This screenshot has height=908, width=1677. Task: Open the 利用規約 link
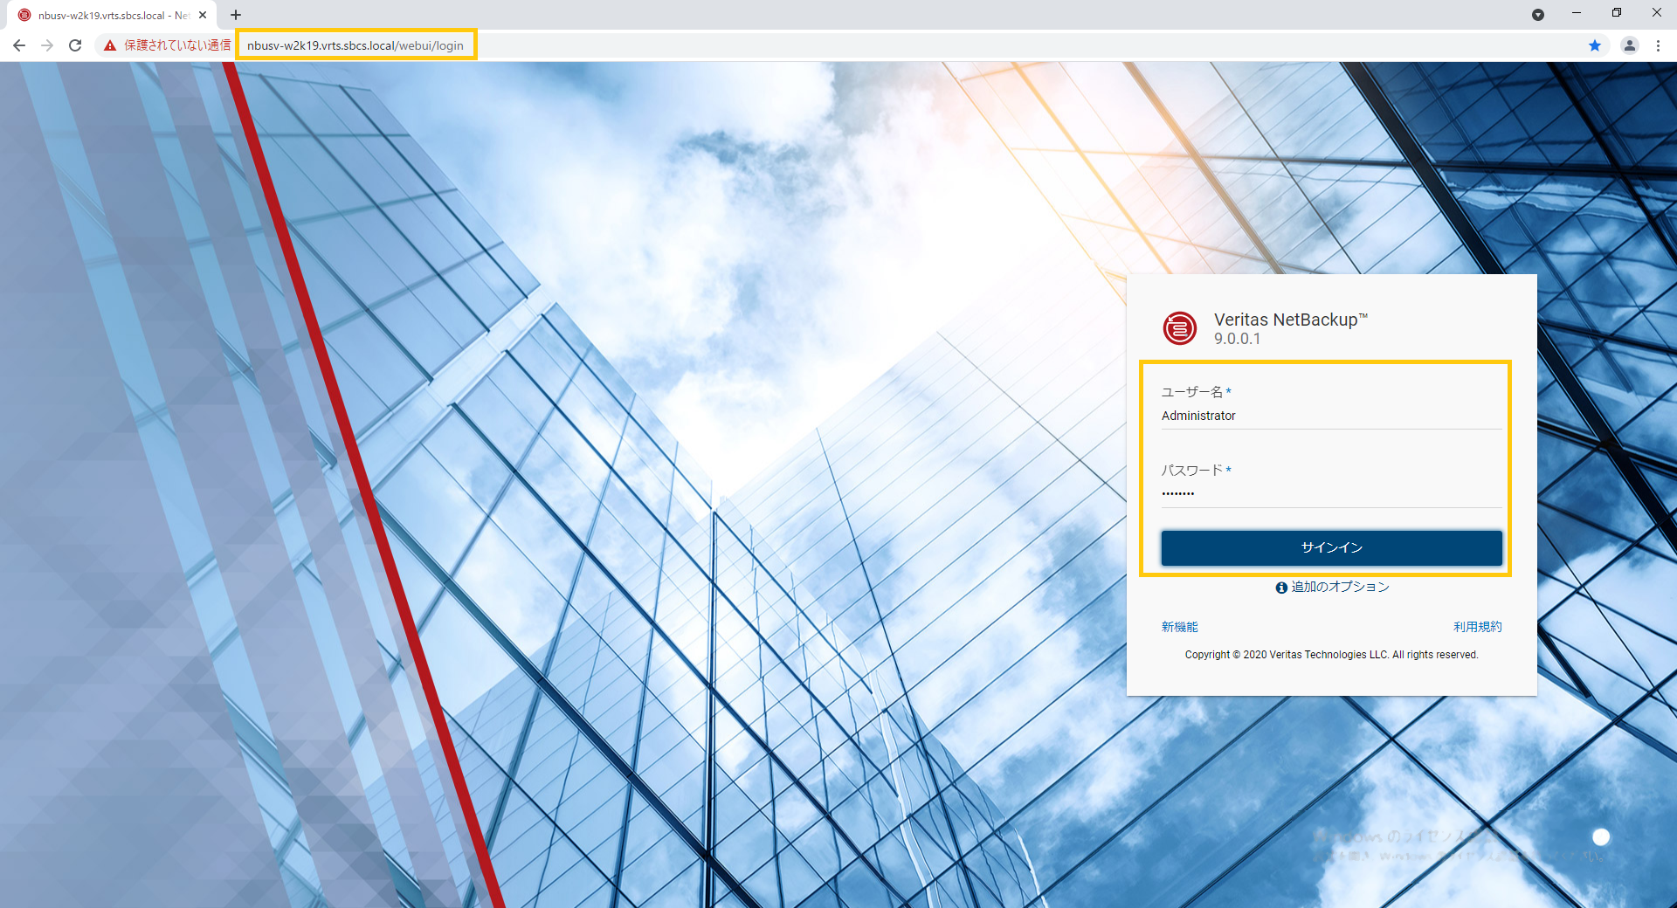pos(1477,627)
